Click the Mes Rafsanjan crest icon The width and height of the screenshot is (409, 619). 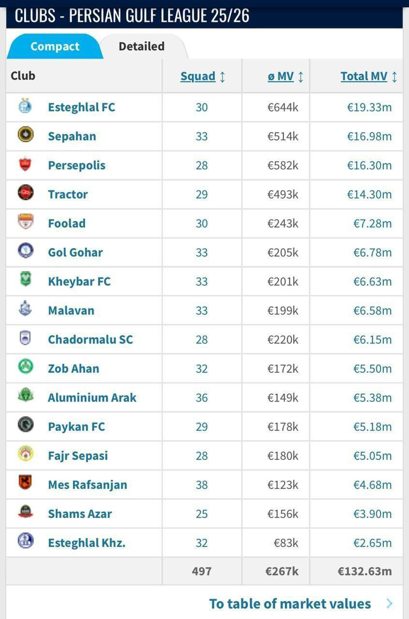coord(26,483)
